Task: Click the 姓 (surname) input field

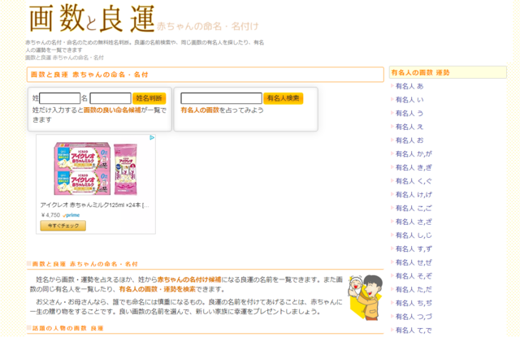Action: click(x=59, y=98)
